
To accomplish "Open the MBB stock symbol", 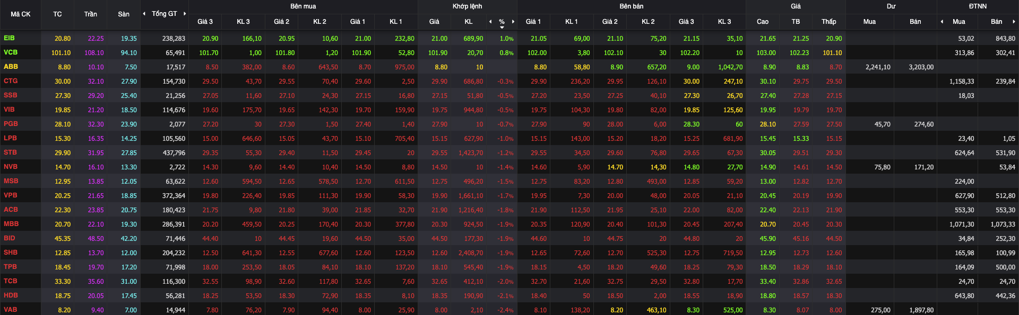I will click(x=11, y=224).
